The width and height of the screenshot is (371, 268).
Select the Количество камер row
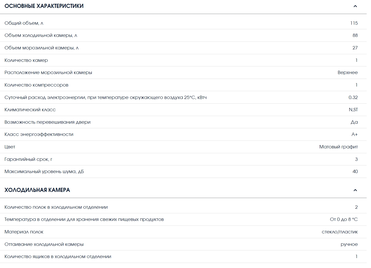(183, 60)
